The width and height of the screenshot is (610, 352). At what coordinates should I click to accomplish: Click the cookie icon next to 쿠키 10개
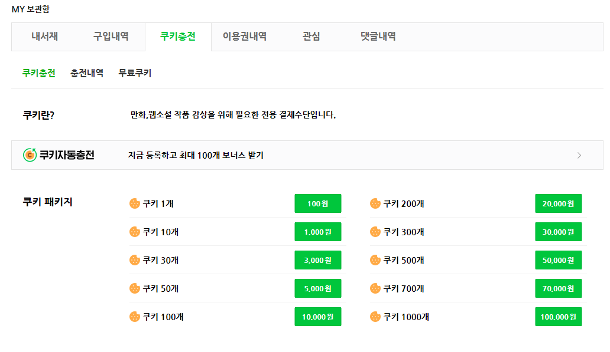click(135, 232)
